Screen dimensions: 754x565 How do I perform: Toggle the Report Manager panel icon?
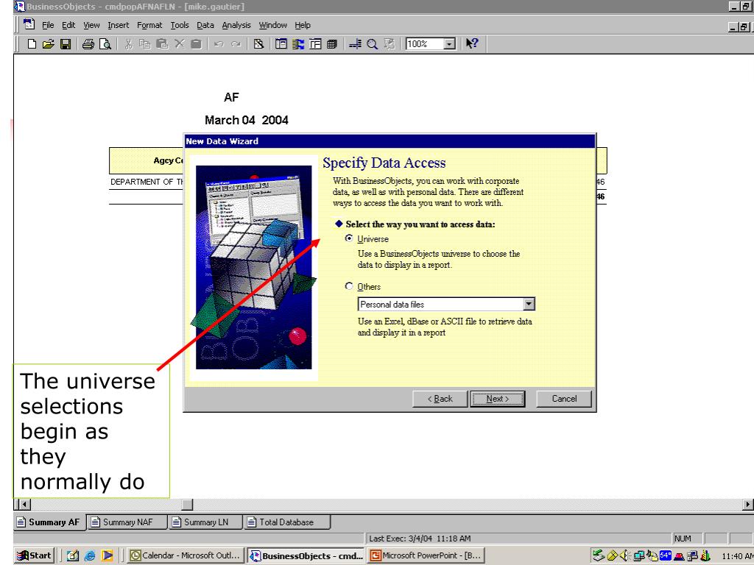coord(281,44)
